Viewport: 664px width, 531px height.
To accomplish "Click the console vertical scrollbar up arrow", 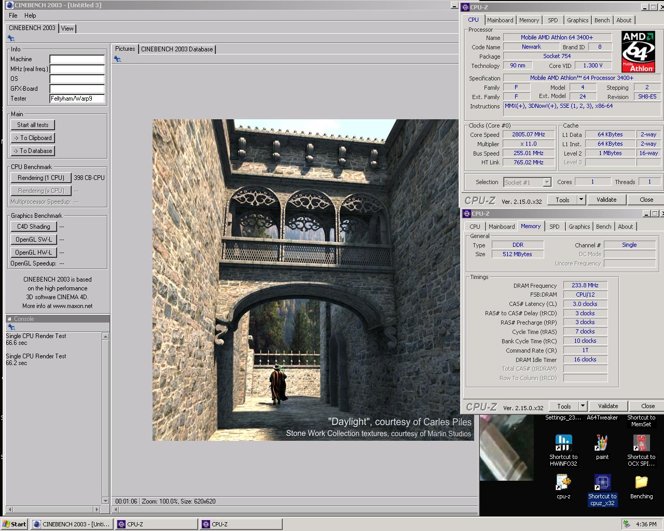I will tap(105, 337).
